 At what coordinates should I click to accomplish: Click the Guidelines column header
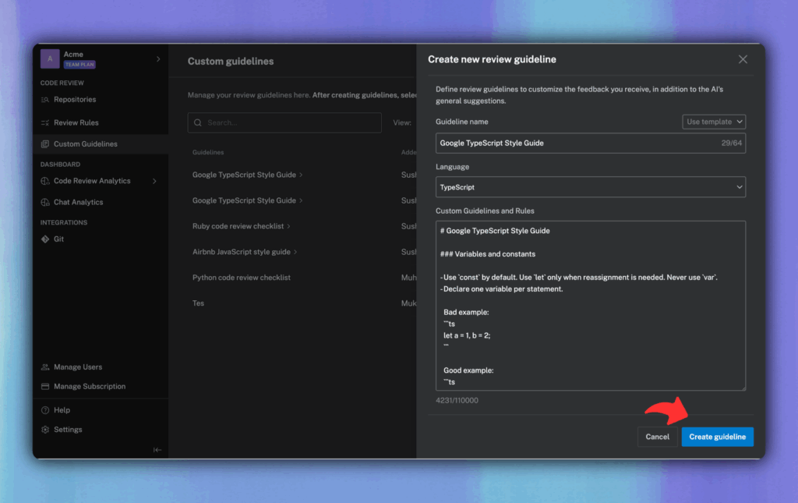(207, 153)
